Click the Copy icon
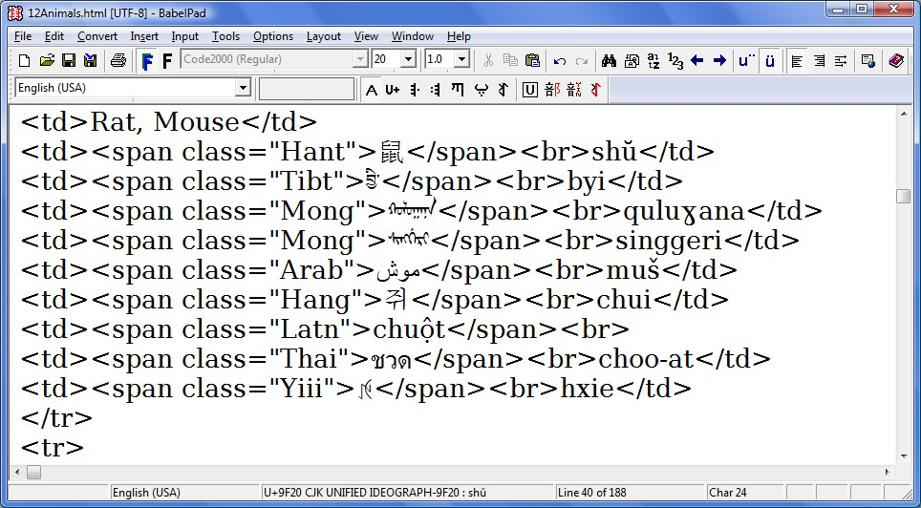Viewport: 921px width, 508px height. click(510, 60)
